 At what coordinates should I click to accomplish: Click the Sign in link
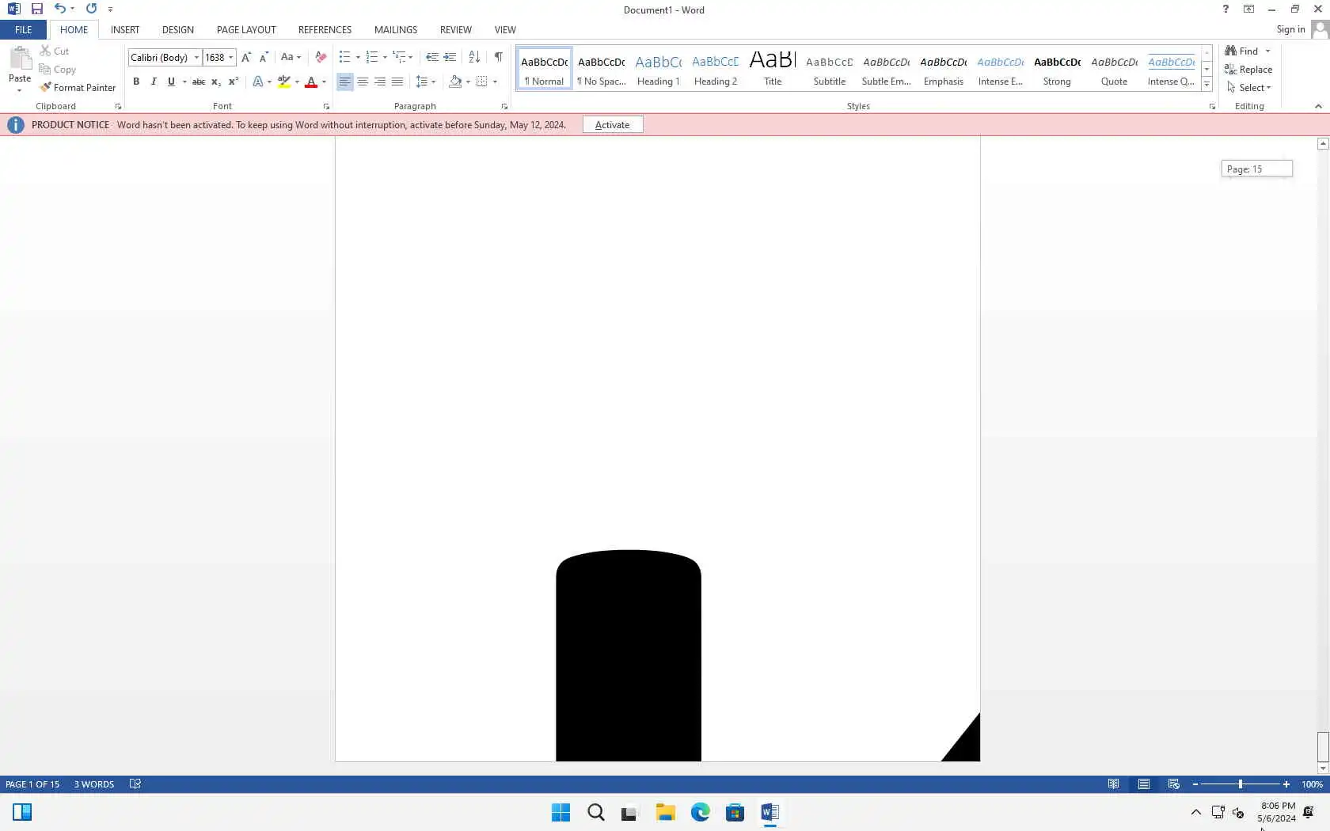coord(1290,29)
